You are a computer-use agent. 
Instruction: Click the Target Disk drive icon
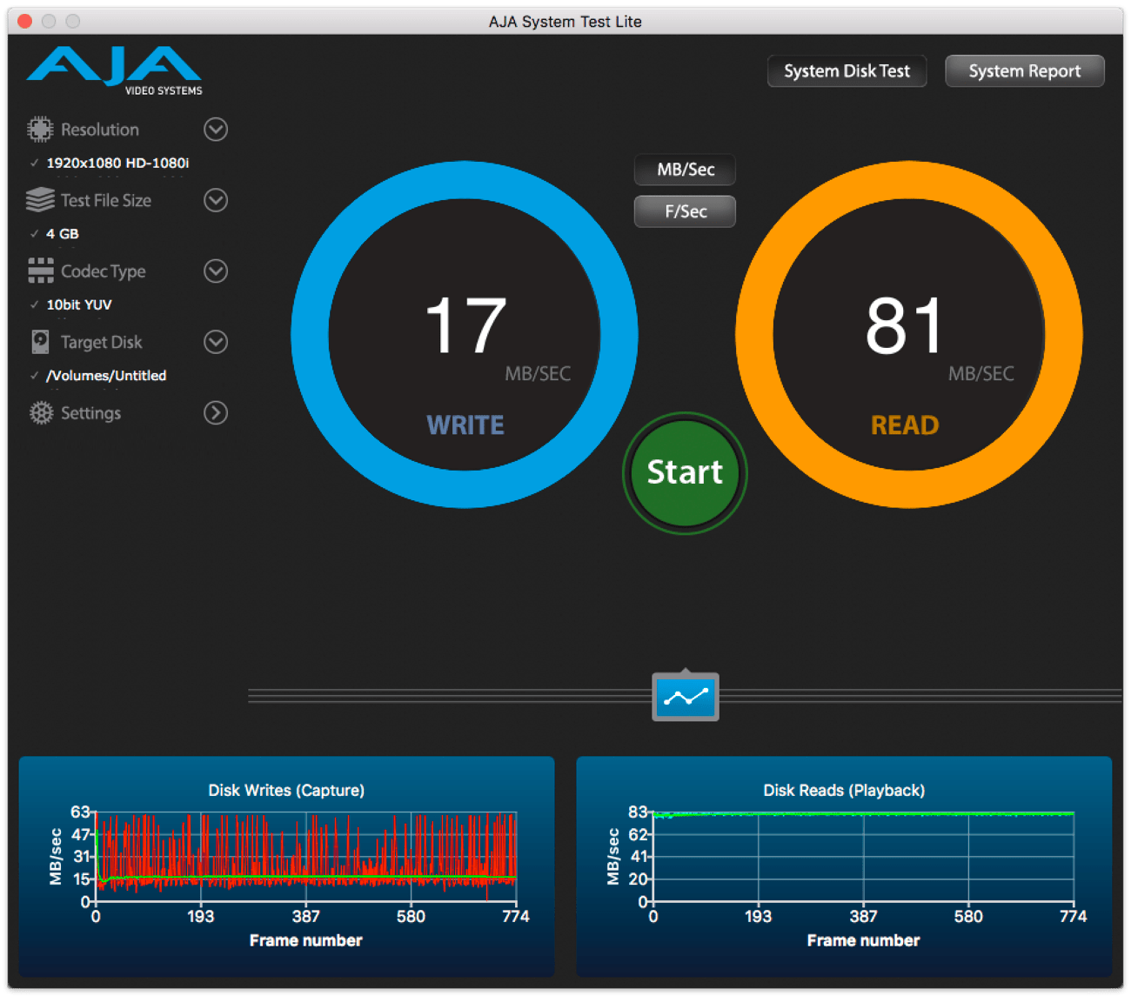click(40, 342)
